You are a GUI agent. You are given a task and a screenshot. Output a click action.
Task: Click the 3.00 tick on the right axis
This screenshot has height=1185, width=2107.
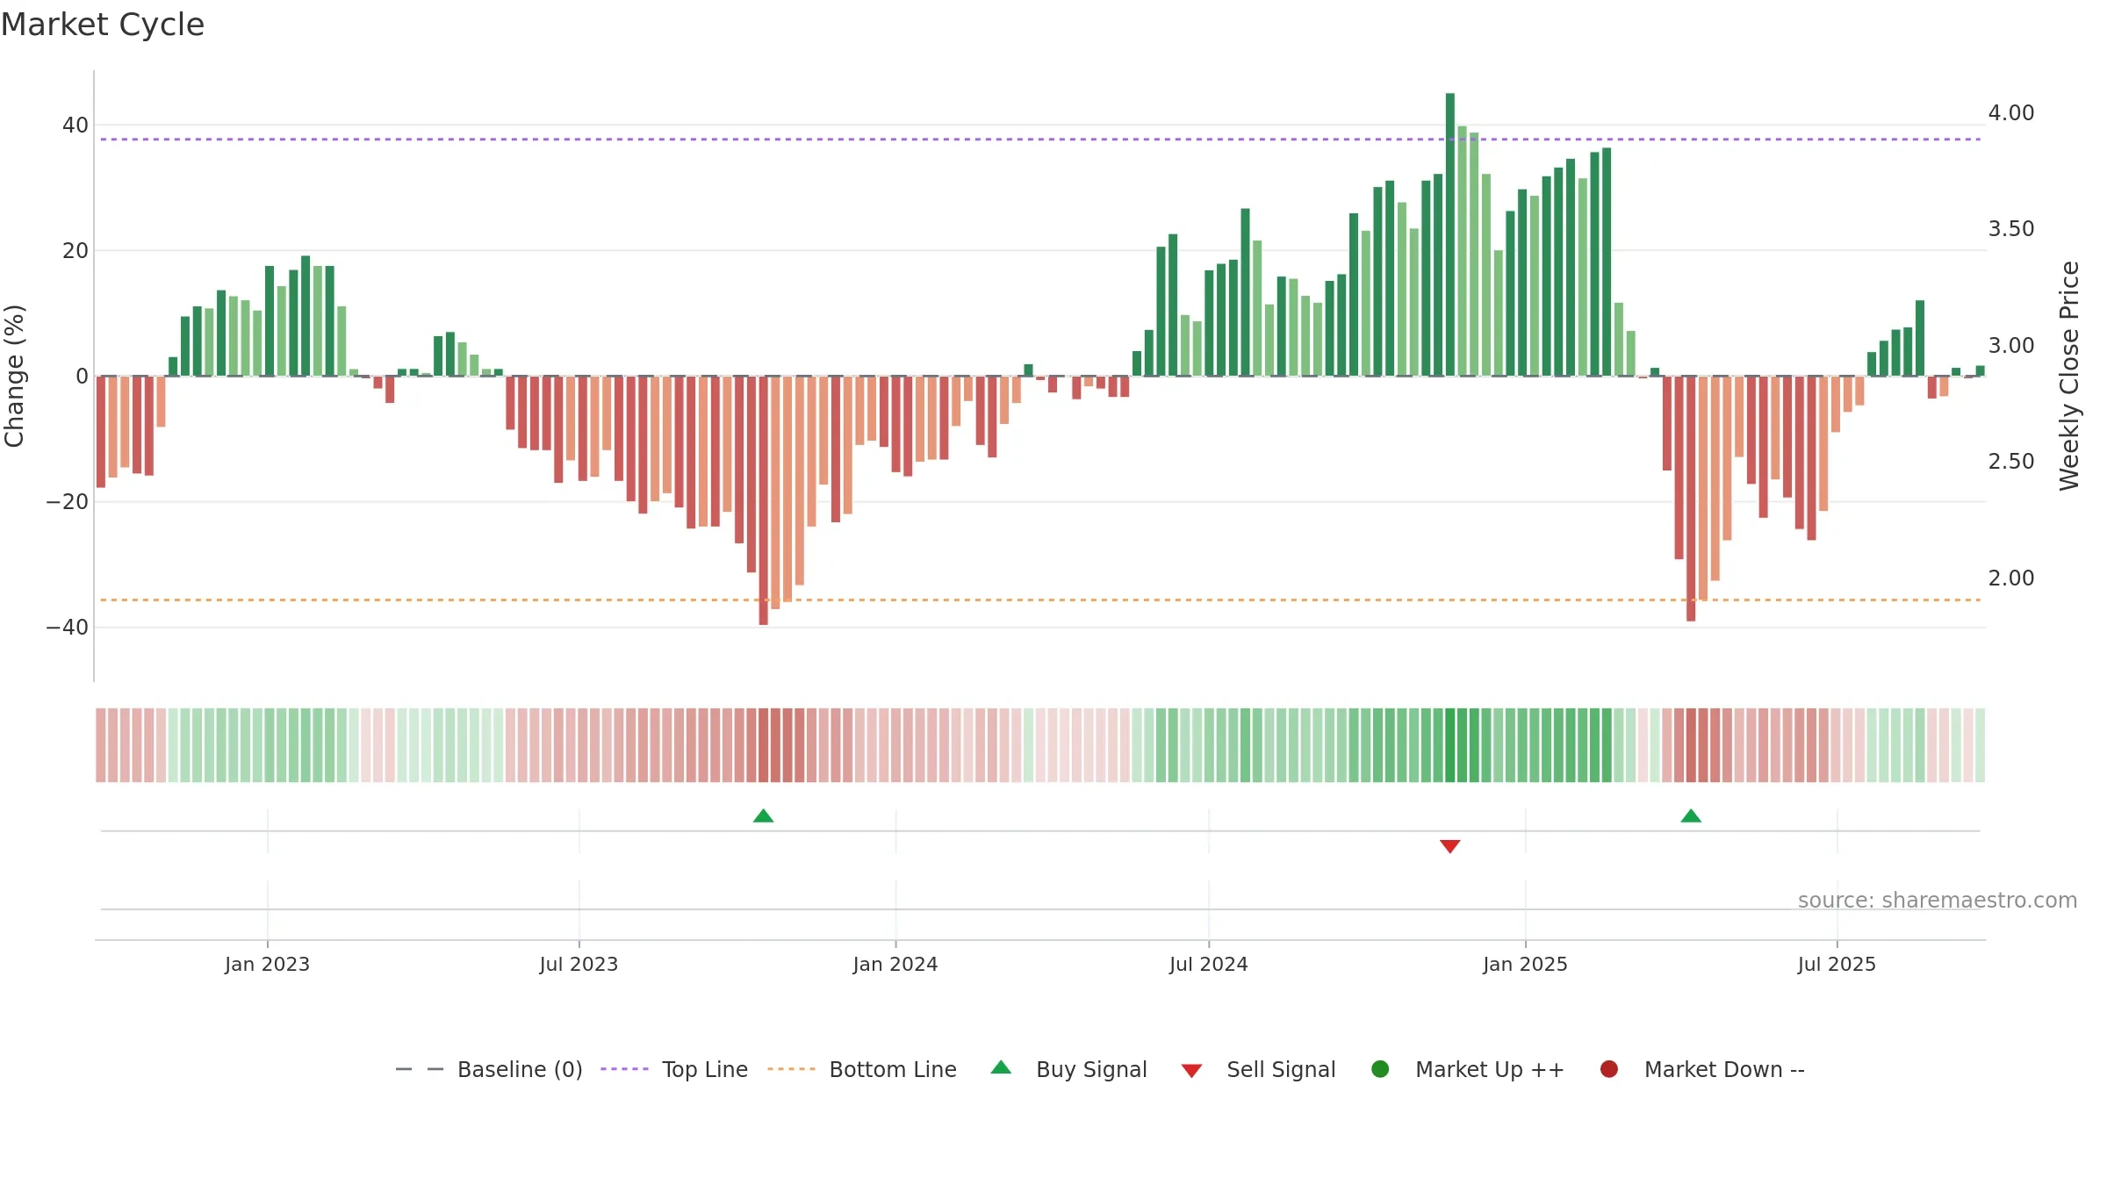[x=2011, y=346]
